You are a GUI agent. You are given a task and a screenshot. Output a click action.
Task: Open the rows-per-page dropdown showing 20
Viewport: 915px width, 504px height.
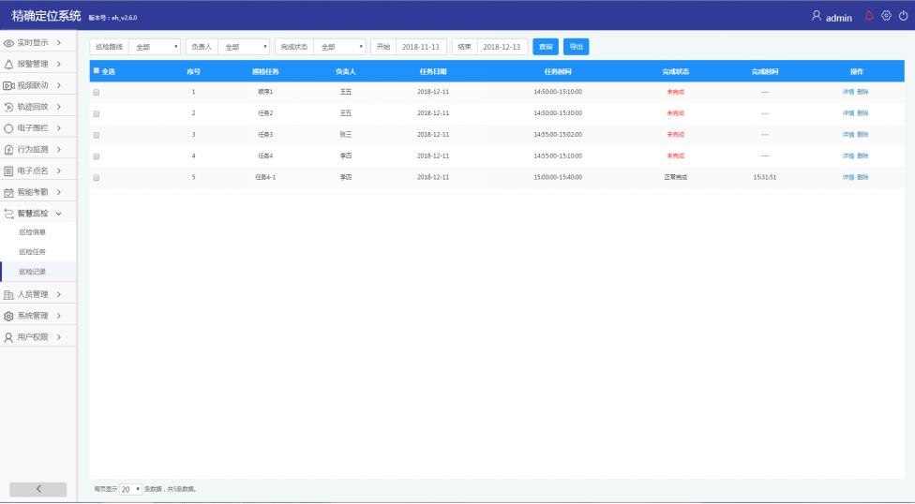click(130, 489)
